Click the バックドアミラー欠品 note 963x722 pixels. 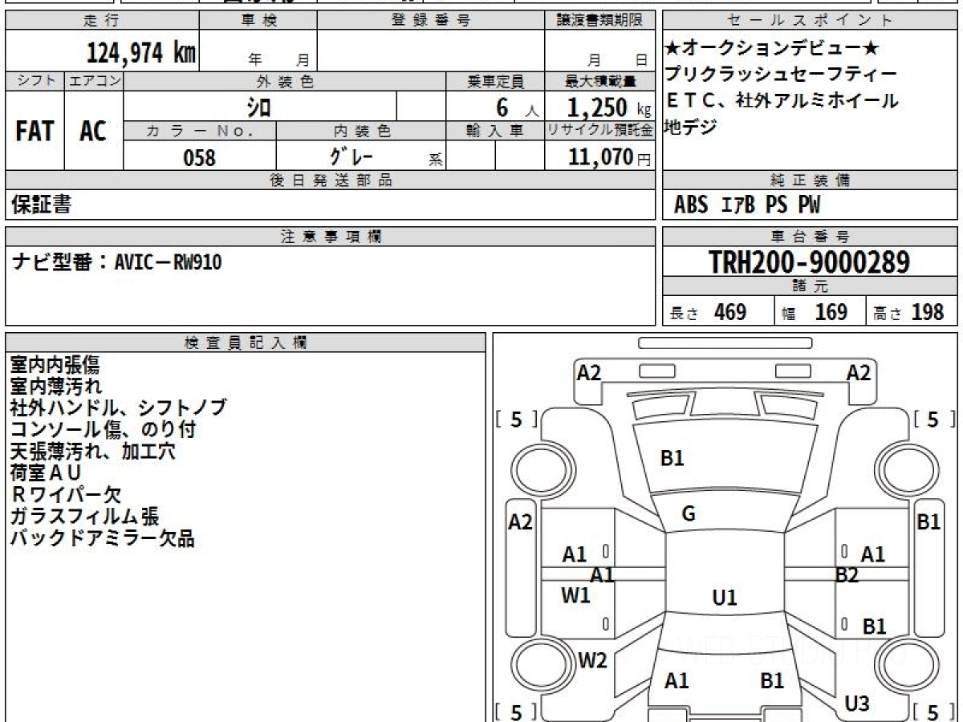[x=103, y=537]
